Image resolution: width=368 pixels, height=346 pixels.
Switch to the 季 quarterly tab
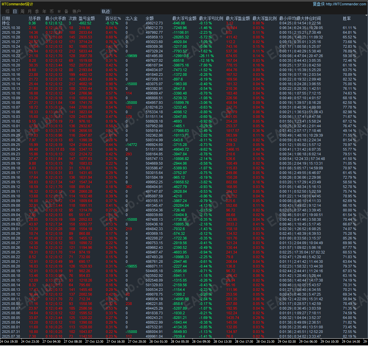[37, 11]
